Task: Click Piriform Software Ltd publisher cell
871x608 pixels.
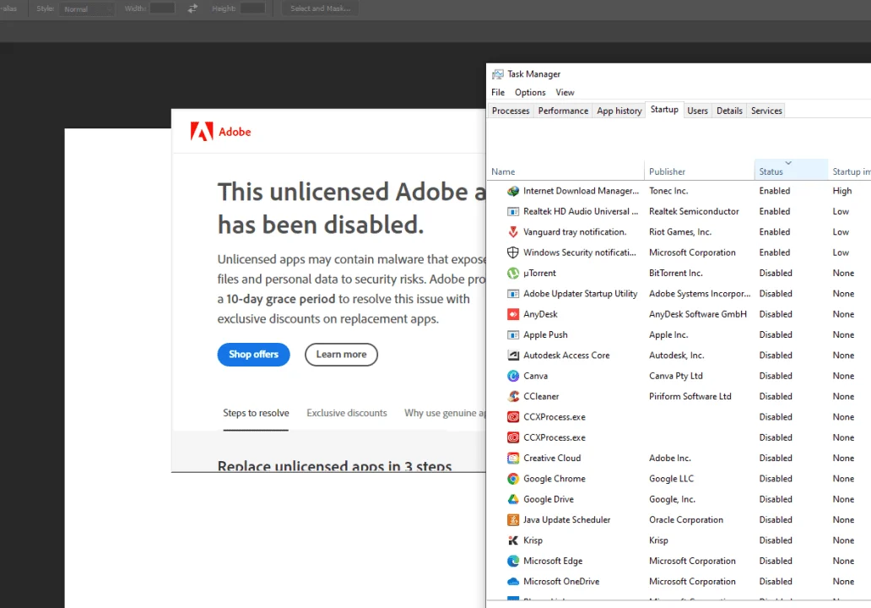Action: [690, 396]
